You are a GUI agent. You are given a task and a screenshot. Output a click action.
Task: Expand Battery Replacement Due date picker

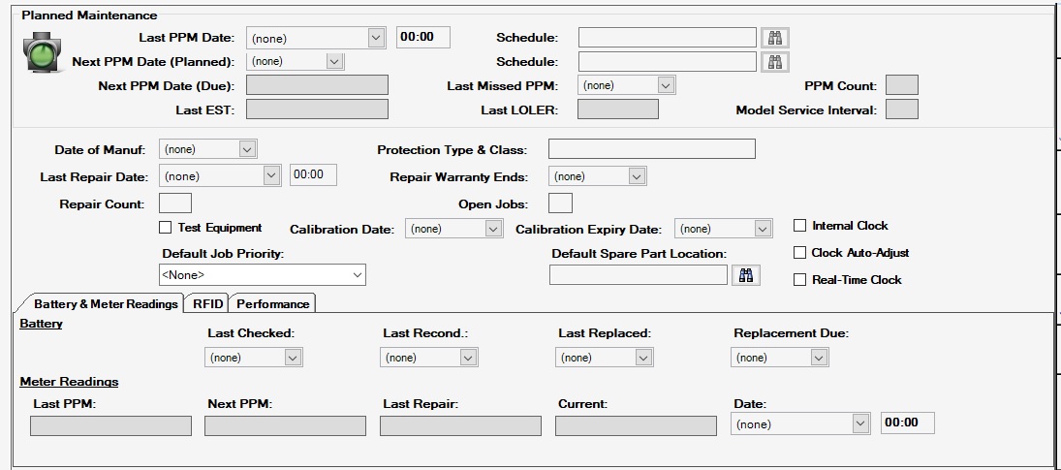[x=820, y=358]
